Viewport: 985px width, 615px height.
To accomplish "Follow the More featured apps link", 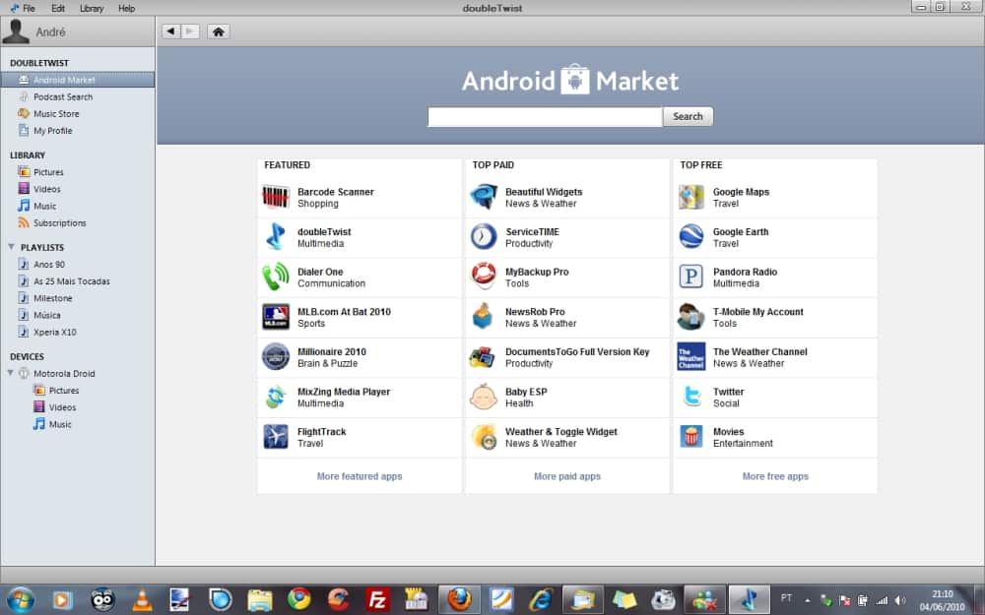I will coord(360,476).
